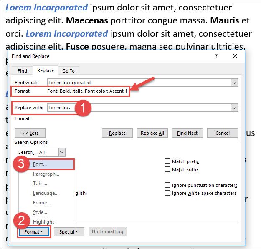Open the Search direction dropdown
This screenshot has width=261, height=249.
(x=62, y=152)
